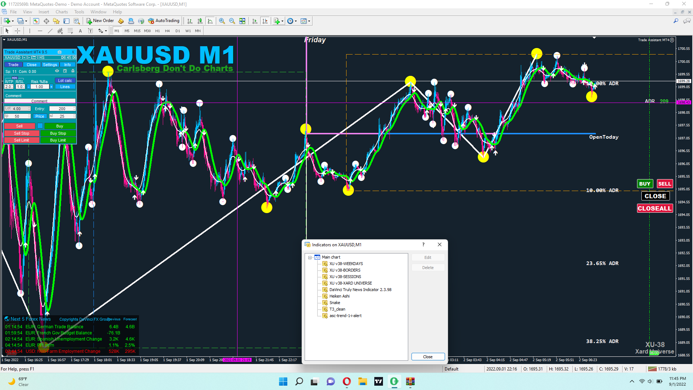Screen dimensions: 693x390
Task: Click the Comment input field
Action: click(x=39, y=101)
